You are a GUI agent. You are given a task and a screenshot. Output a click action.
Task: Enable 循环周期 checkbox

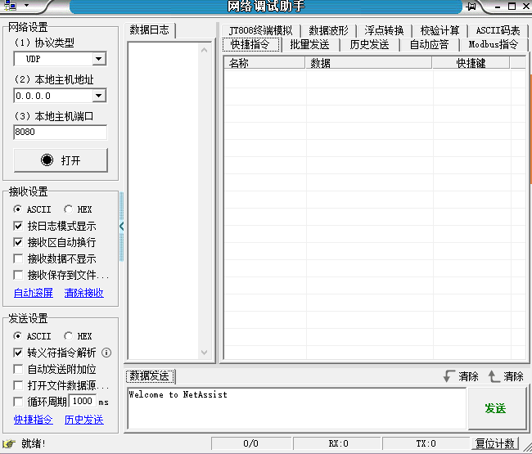point(18,402)
